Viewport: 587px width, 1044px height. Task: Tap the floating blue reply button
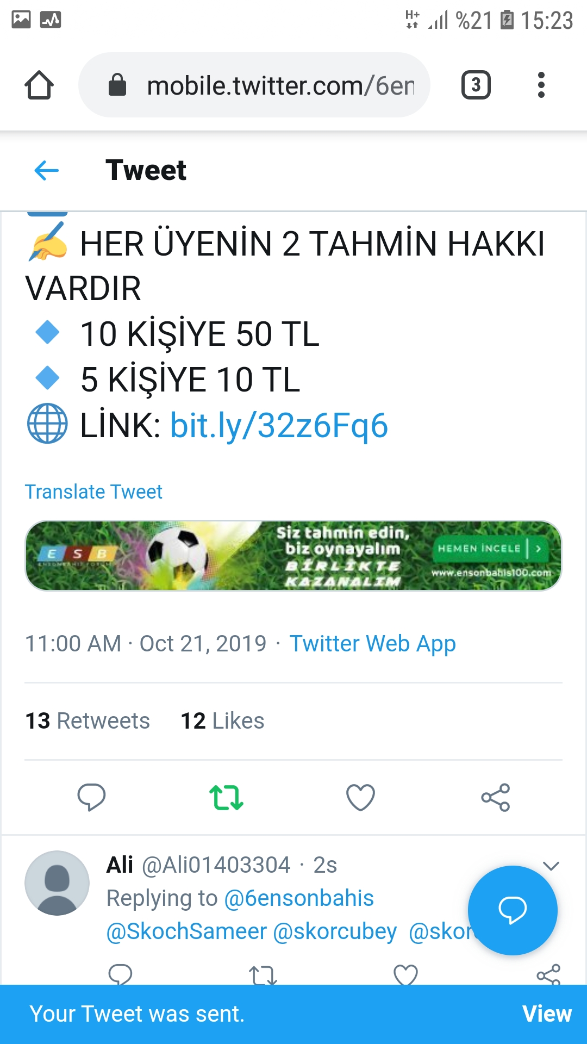[x=513, y=910]
